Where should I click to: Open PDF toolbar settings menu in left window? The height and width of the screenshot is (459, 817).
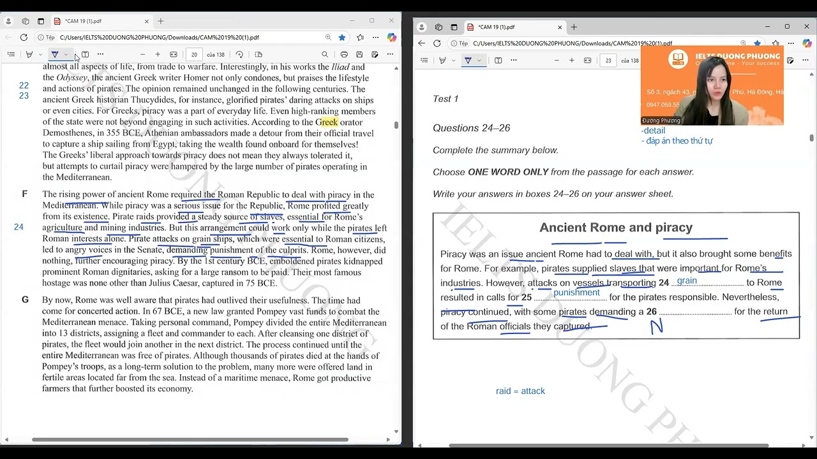click(390, 55)
